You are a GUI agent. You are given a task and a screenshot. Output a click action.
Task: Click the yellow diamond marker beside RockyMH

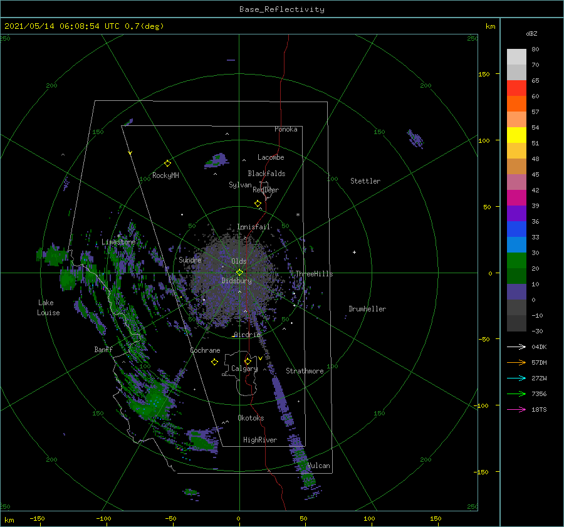(167, 164)
